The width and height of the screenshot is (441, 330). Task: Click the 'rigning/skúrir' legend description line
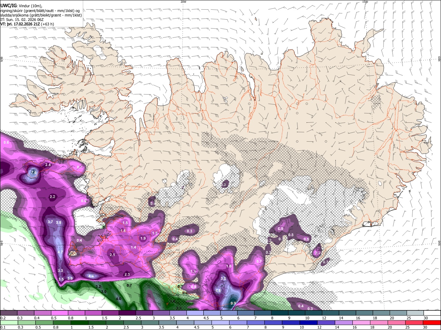click(40, 11)
